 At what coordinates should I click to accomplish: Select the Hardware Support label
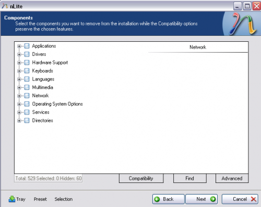click(50, 63)
